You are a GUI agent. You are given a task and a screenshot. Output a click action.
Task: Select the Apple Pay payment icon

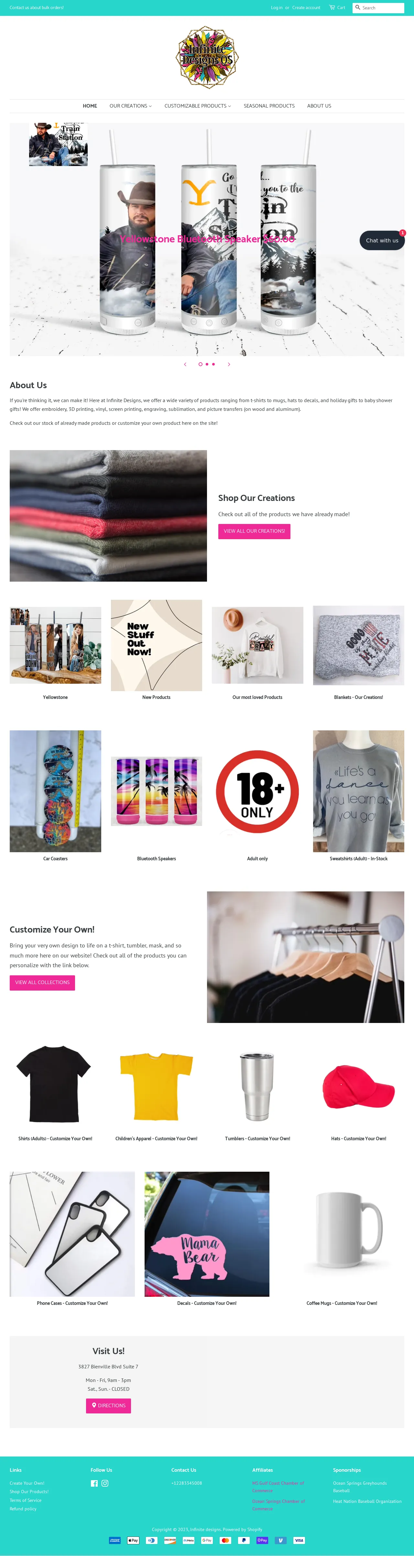133,1540
